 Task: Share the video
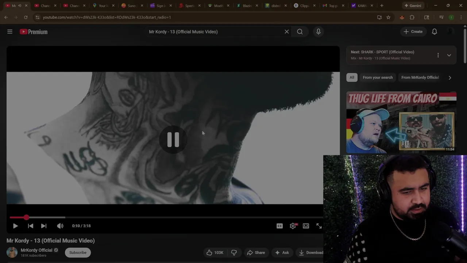click(256, 252)
